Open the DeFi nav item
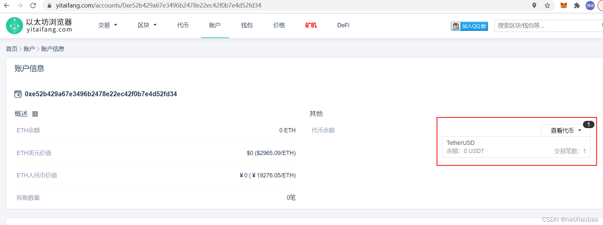The width and height of the screenshot is (603, 225). tap(343, 25)
